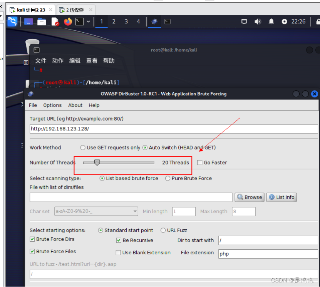
Task: Click the 'Dir to start with' field
Action: coord(268,241)
